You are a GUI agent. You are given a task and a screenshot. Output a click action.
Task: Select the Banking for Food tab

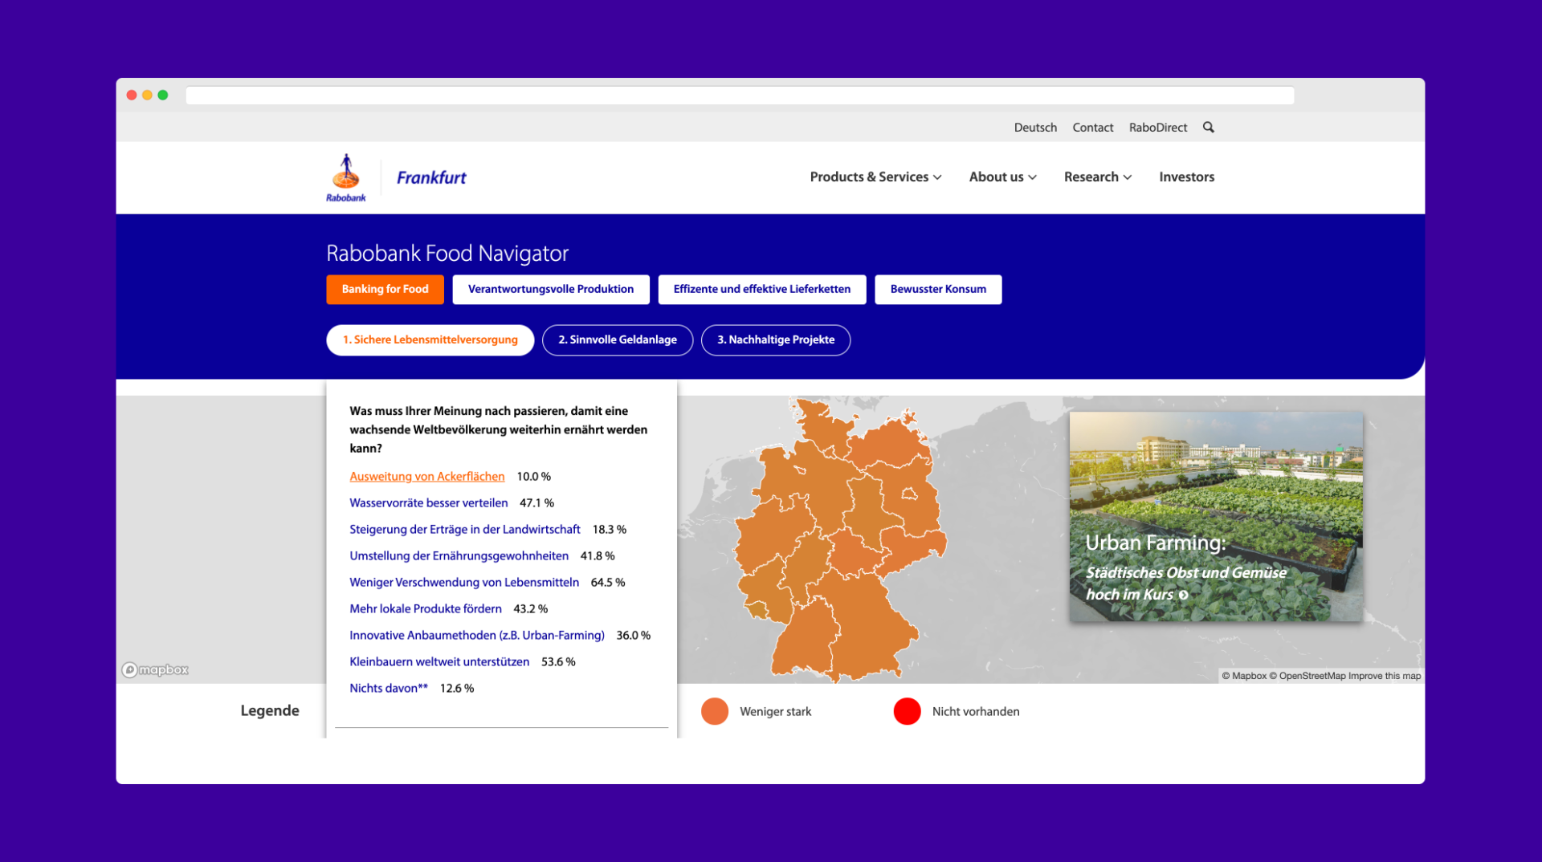click(385, 289)
